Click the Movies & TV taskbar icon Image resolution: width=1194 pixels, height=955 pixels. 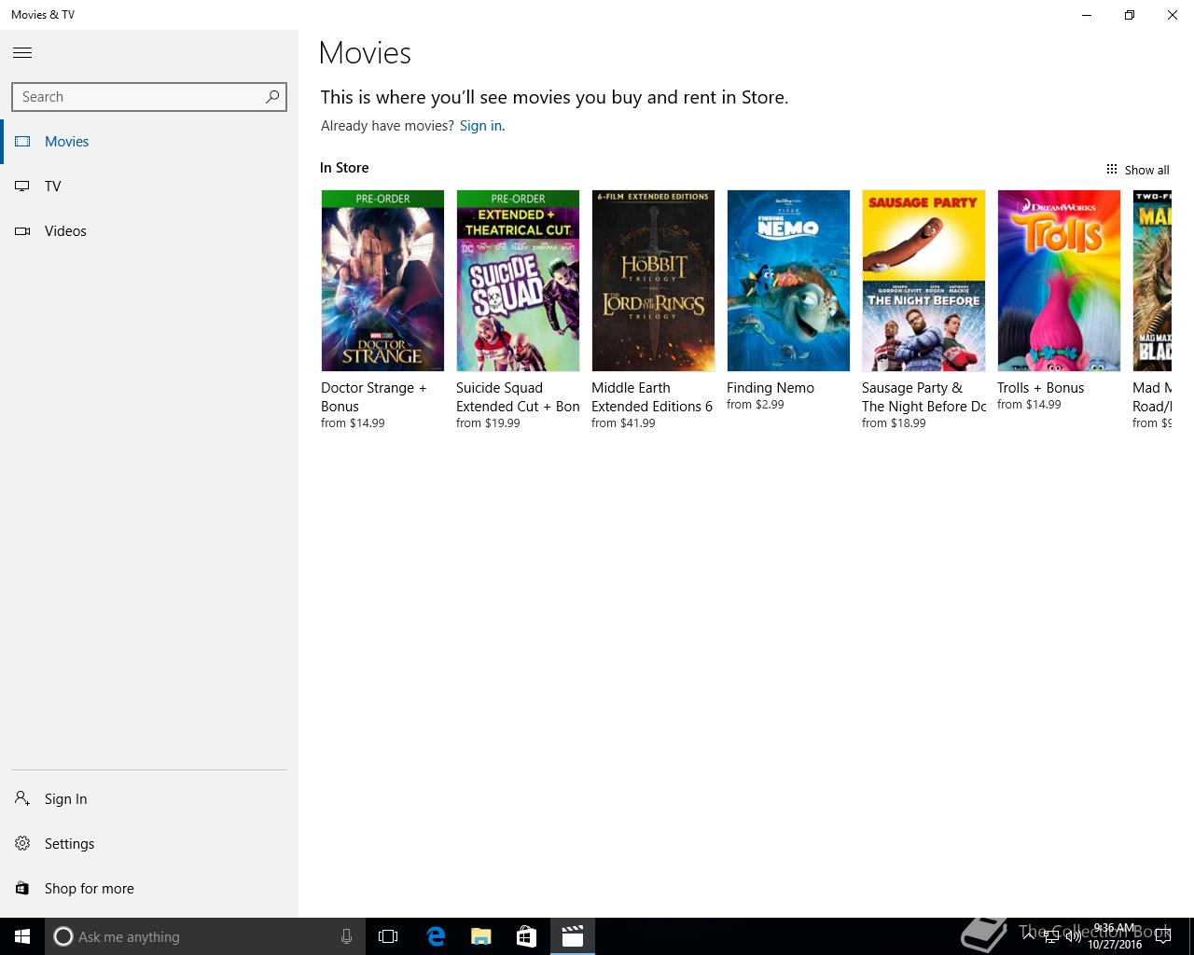[x=572, y=936]
